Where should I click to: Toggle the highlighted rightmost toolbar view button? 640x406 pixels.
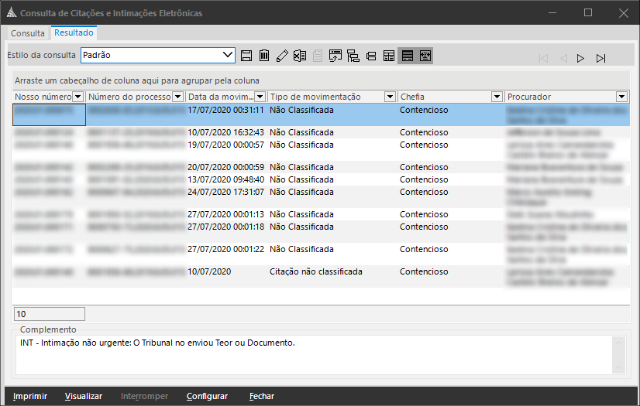[425, 56]
